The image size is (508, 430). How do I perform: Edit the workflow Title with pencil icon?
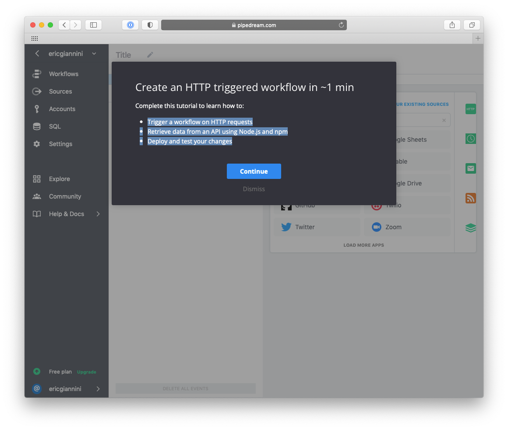click(x=150, y=55)
